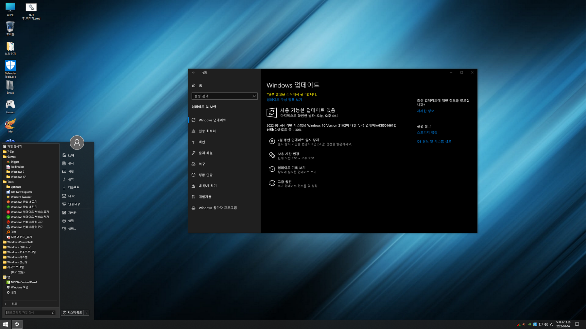
Task: Open the 설치 후_최적화.cmd desktop file
Action: pyautogui.click(x=31, y=11)
